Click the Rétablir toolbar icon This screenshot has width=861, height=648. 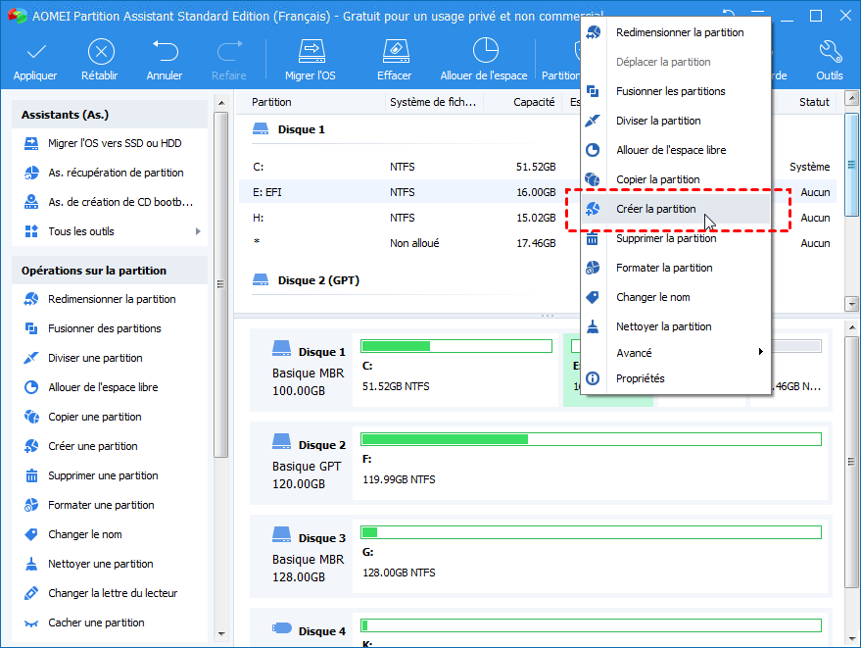coord(101,52)
